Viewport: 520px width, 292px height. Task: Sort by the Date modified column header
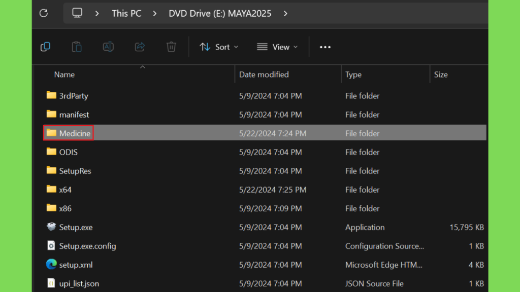coord(264,75)
